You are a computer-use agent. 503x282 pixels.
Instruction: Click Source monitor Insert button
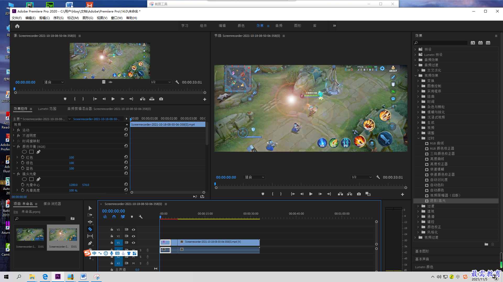coord(143,99)
